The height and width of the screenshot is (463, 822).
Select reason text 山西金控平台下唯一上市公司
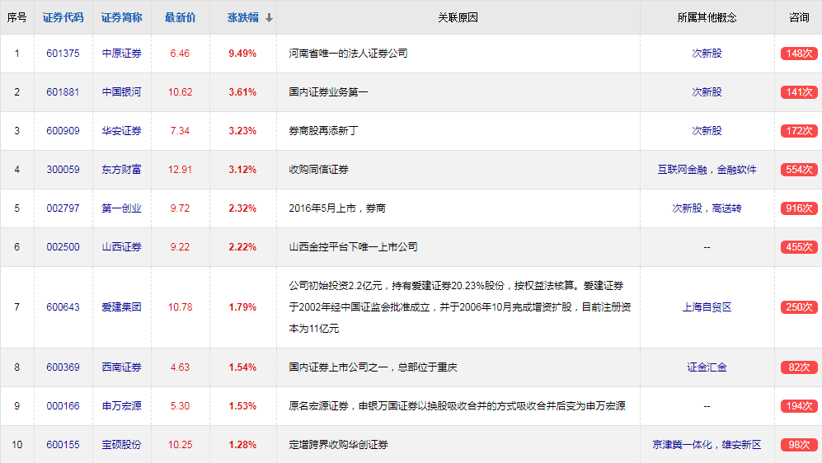pos(353,247)
